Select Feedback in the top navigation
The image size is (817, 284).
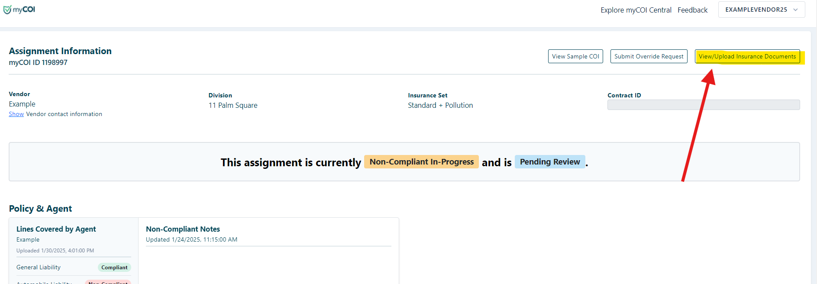tap(692, 10)
